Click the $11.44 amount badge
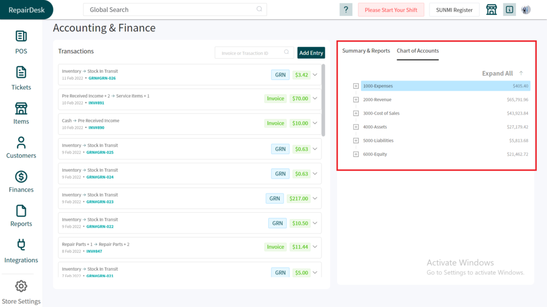Image resolution: width=547 pixels, height=307 pixels. pos(300,247)
